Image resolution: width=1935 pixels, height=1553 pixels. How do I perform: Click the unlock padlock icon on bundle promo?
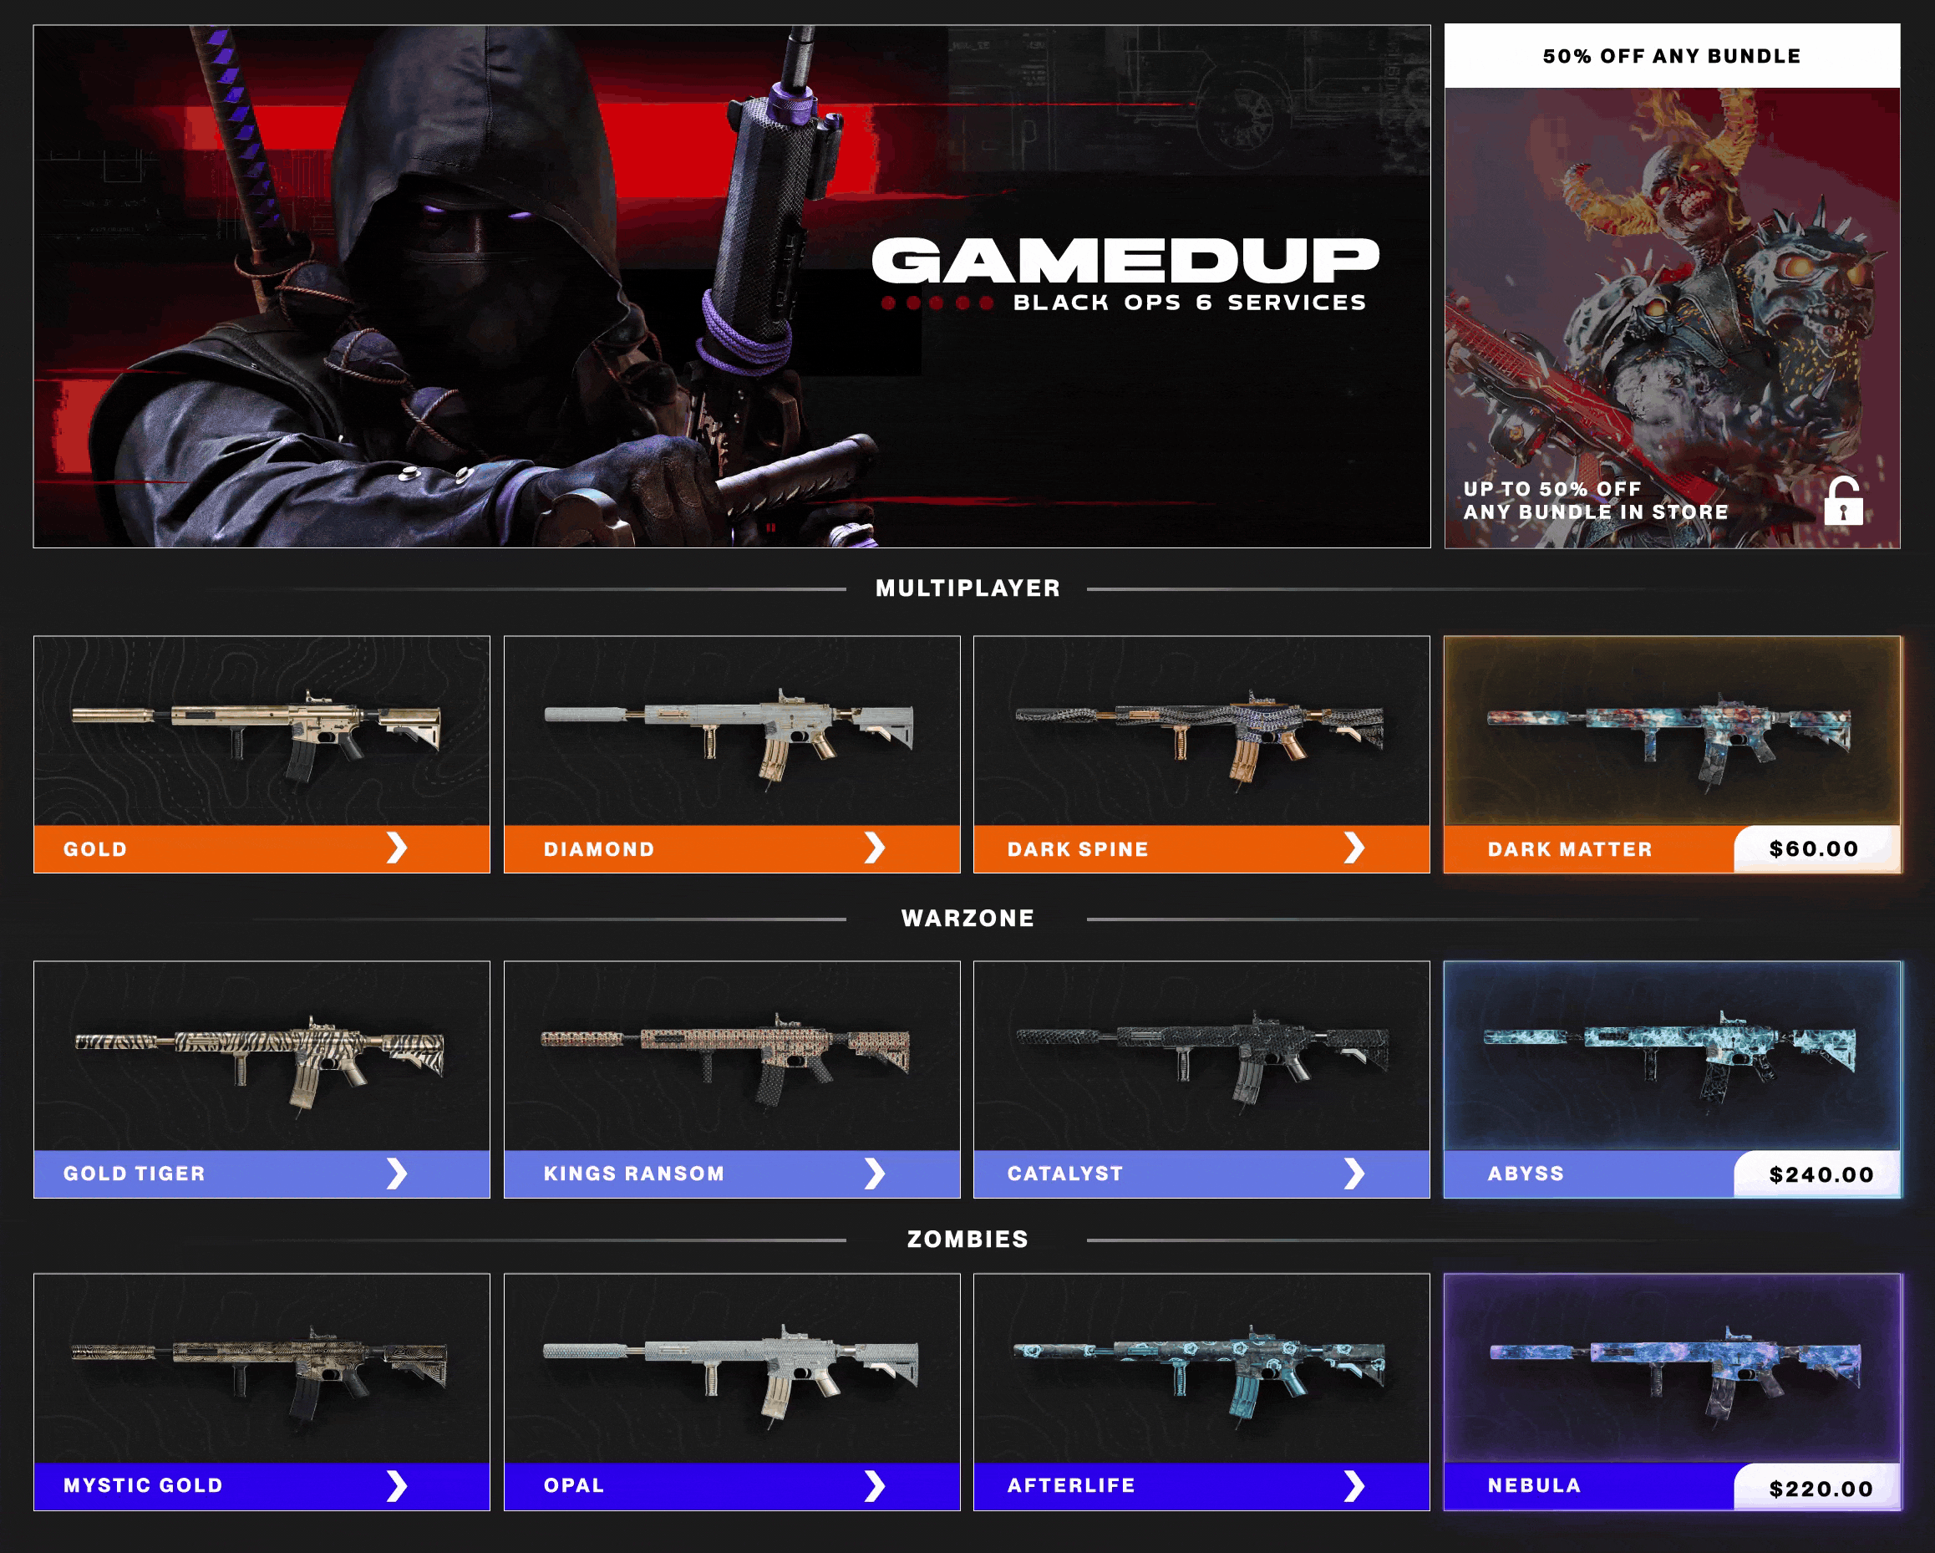[x=1843, y=501]
